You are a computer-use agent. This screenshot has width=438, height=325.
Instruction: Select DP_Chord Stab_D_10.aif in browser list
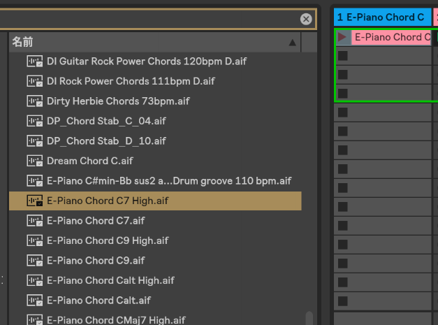[106, 141]
